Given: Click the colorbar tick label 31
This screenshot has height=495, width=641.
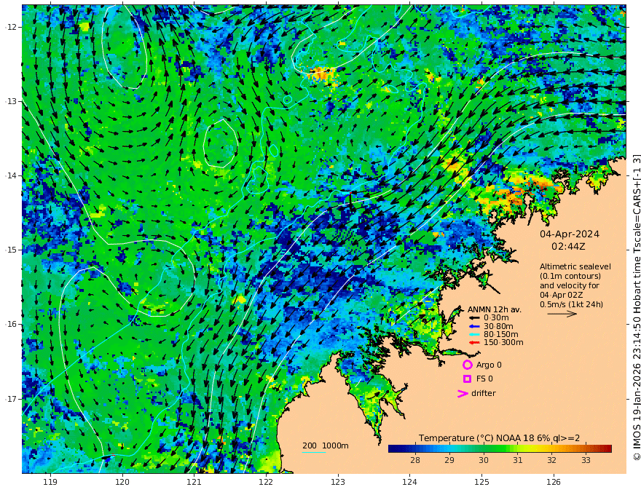Looking at the screenshot, I should tap(518, 460).
